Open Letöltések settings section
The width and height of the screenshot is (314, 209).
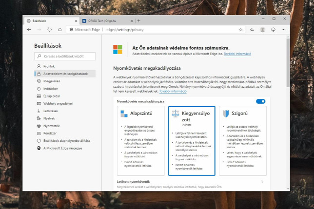pos(65,111)
